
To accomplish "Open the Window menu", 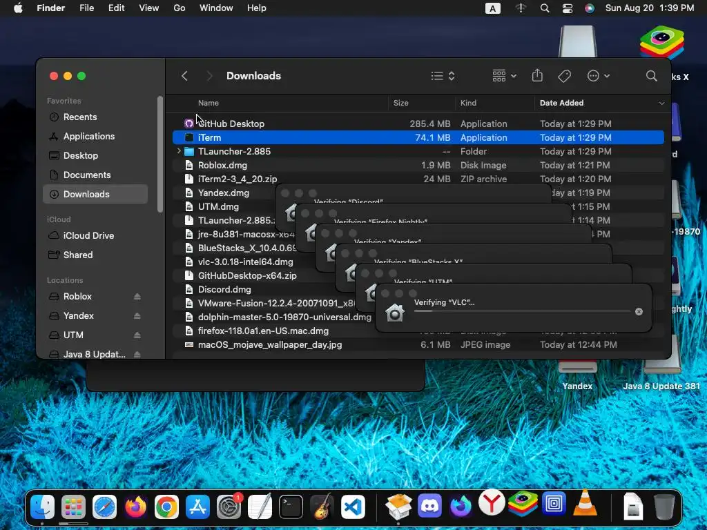I will tap(216, 8).
